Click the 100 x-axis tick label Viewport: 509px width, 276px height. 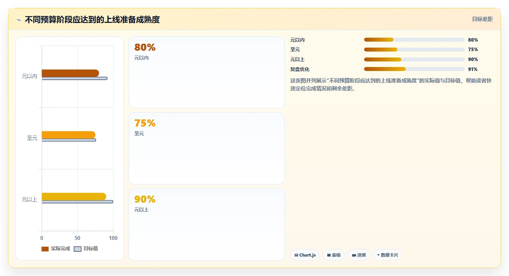tap(113, 238)
